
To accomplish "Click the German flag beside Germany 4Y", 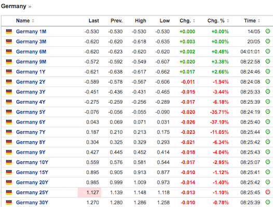I will [x=9, y=102].
